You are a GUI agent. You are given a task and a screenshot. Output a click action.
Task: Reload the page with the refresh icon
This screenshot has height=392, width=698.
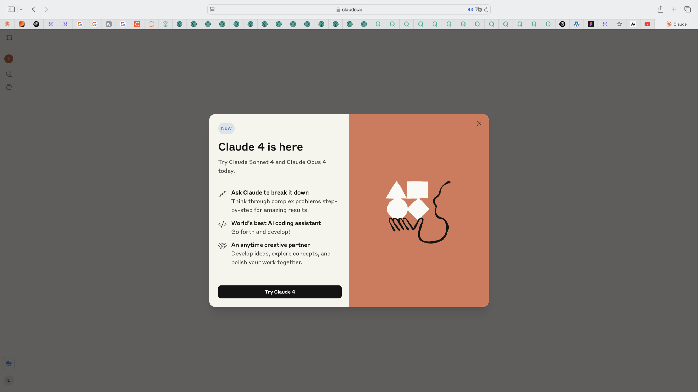click(486, 9)
